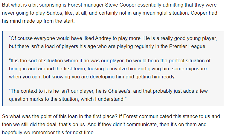Click the line ending "which I understand."
Screen dimensions: 226x138
68,99
